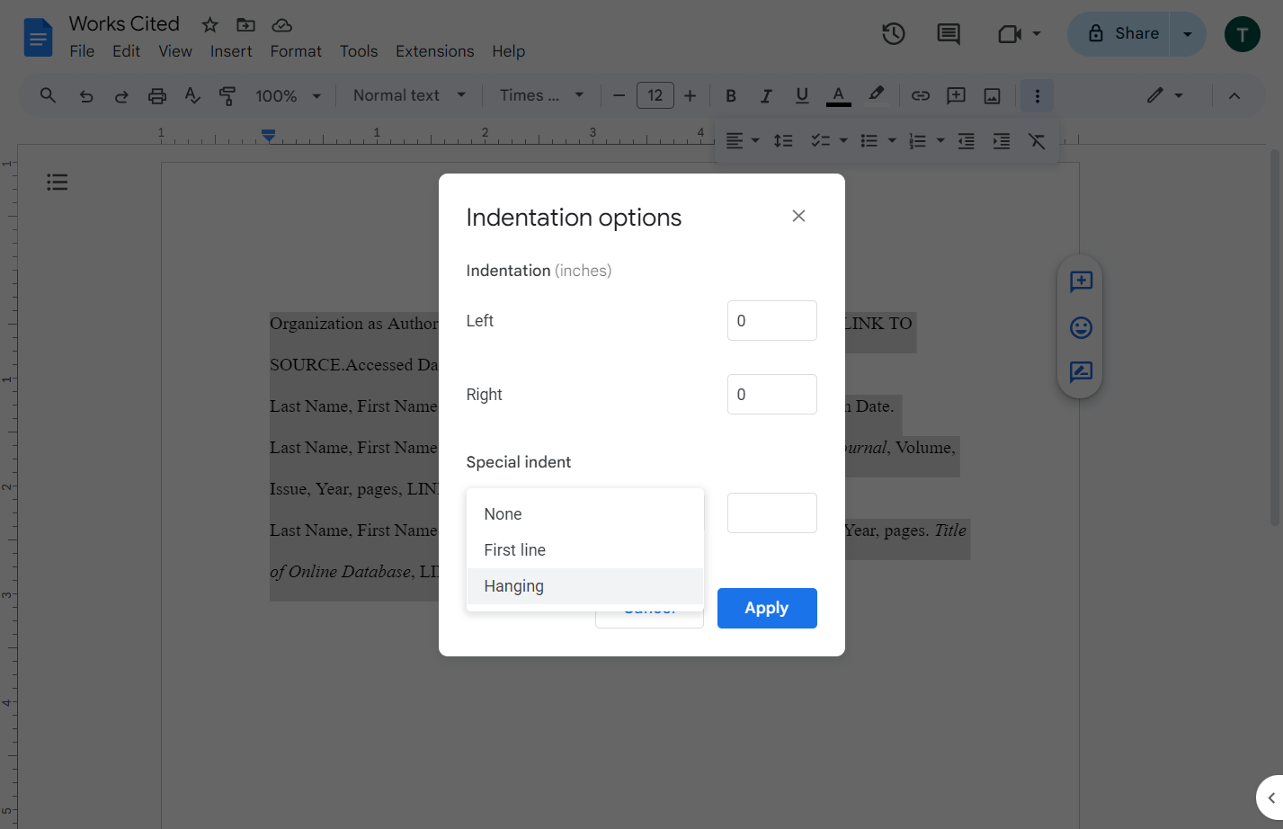Add emoji reaction from side panel
This screenshot has width=1283, height=829.
(1081, 327)
